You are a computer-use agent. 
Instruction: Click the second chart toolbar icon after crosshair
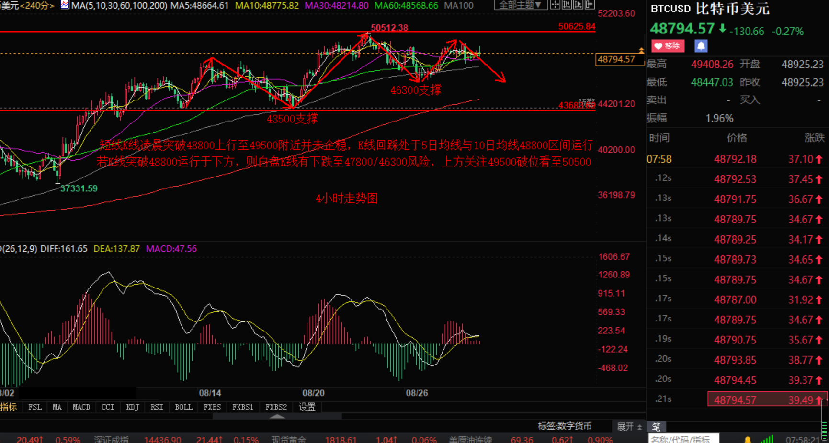[567, 5]
